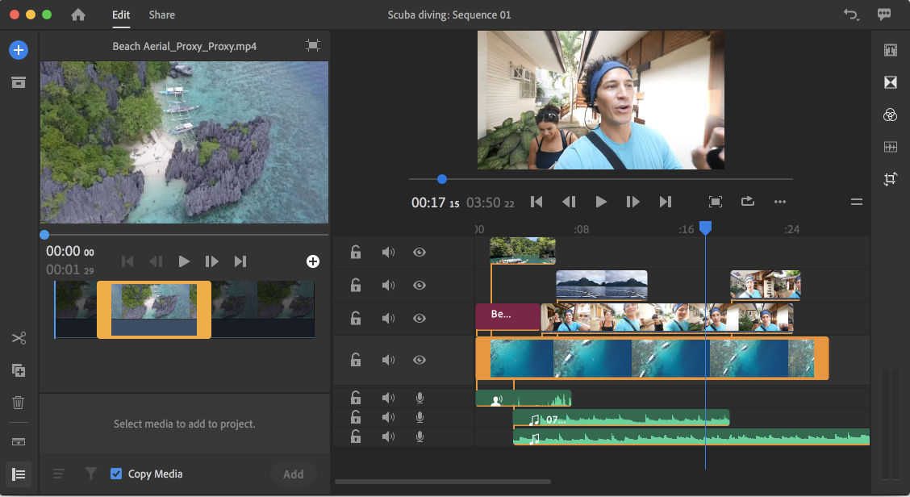Click the Add button below media panel
Viewport: 910px width, 497px height.
pos(293,474)
